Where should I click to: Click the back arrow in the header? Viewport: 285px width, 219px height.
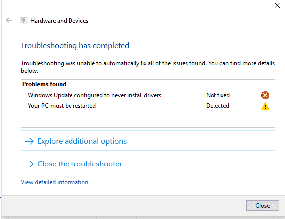tap(9, 20)
